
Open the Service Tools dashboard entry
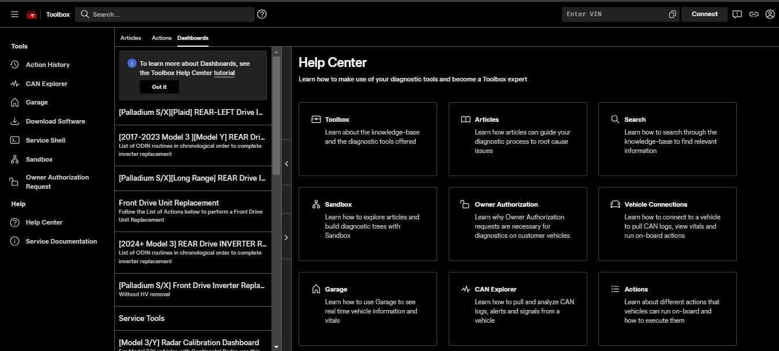pos(193,319)
